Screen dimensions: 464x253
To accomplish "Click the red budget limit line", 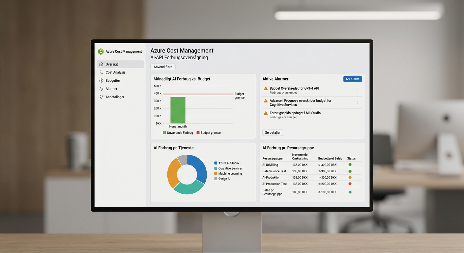I will coord(198,95).
